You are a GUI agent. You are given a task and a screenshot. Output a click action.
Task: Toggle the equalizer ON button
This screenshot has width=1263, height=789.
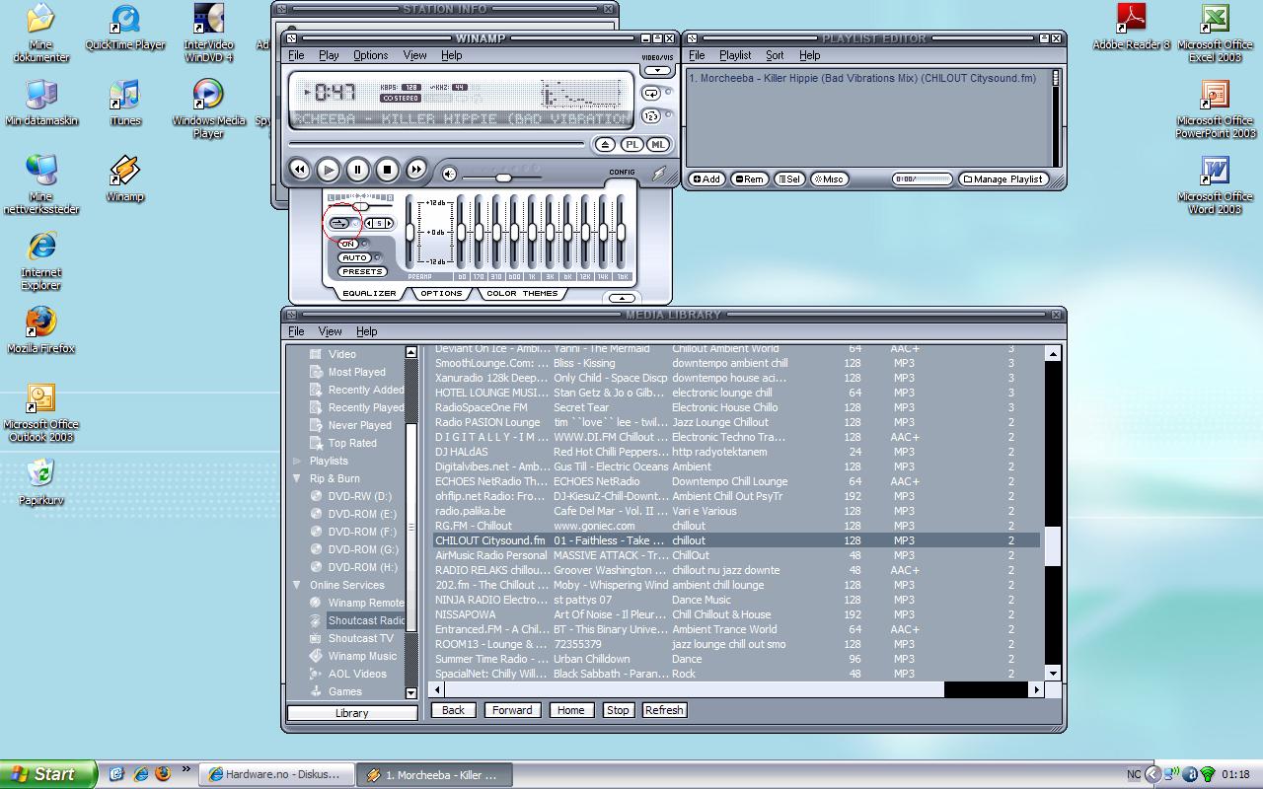click(x=348, y=244)
